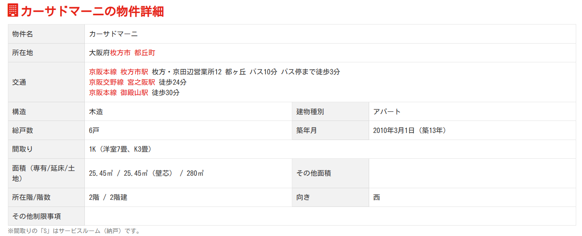
Task: Open the 枚方市駅 station link
Action: click(134, 72)
